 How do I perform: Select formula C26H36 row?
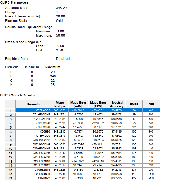pyautogui.click(x=88, y=132)
